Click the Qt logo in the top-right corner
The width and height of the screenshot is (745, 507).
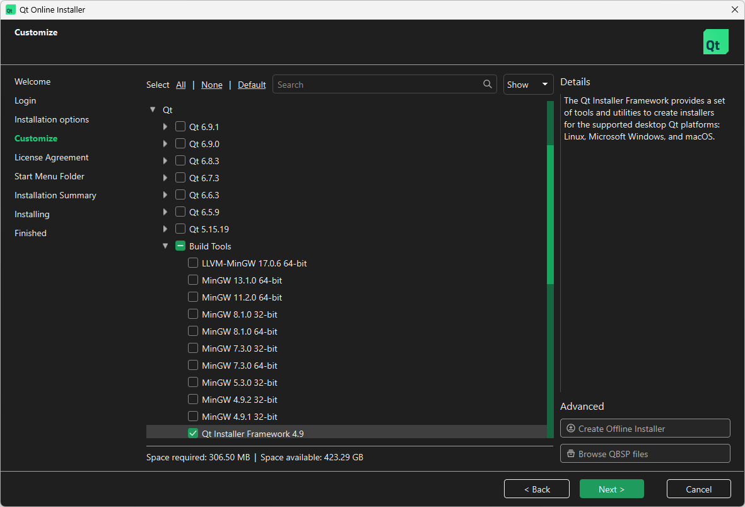pos(715,41)
